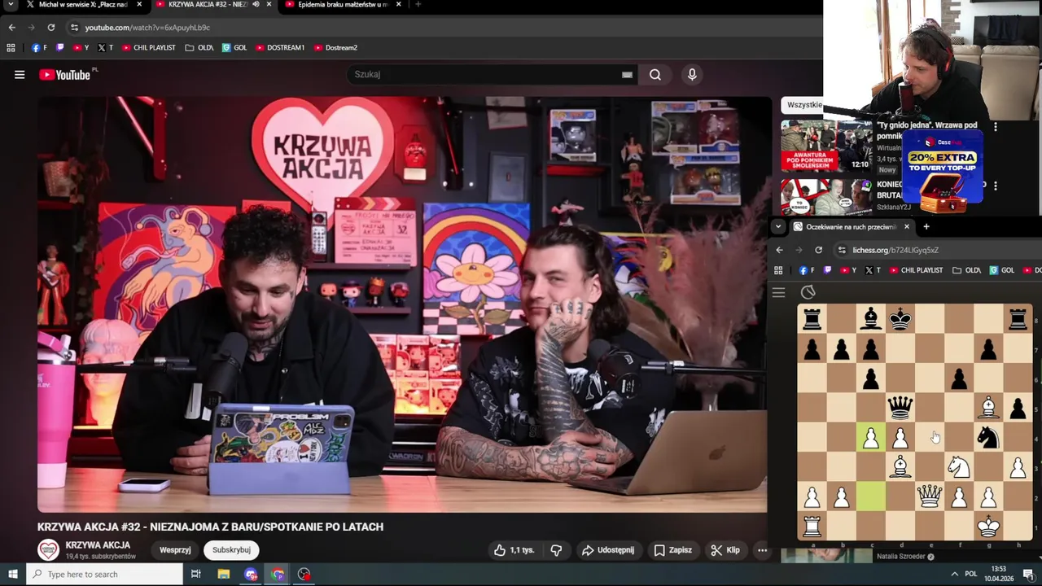Open the on-screen keyboard icon in the search box

(x=627, y=75)
